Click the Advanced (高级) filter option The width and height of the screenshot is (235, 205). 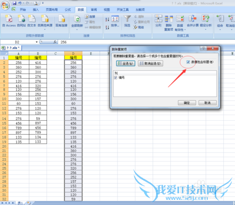[139, 27]
